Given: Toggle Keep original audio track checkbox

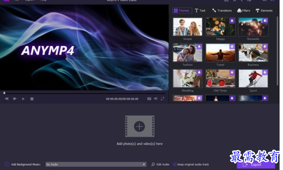Looking at the screenshot, I should tap(174, 164).
